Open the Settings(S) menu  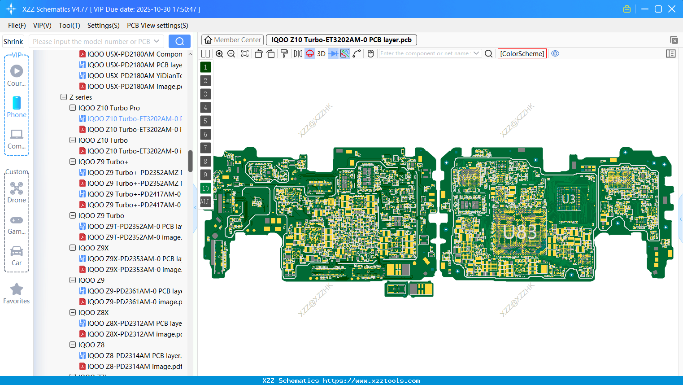[x=103, y=26]
